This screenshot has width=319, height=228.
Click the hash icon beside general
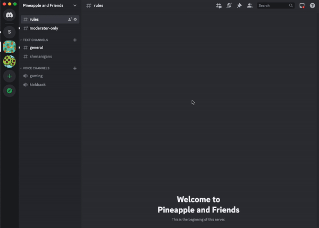tap(26, 48)
